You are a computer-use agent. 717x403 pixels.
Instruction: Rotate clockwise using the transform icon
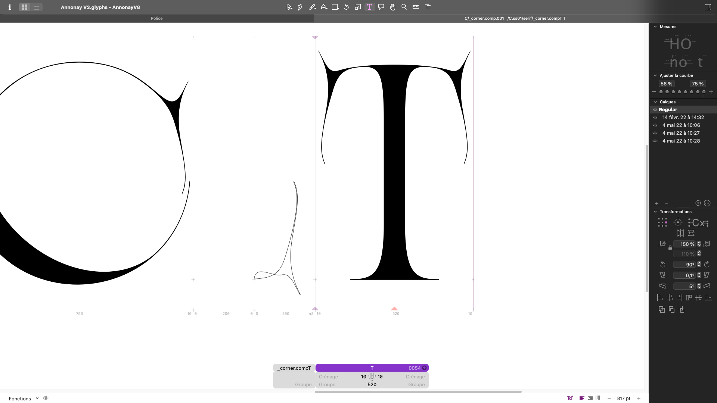[x=707, y=265]
